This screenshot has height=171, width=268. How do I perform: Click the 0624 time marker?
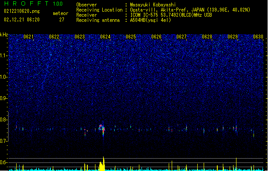tap(105, 37)
